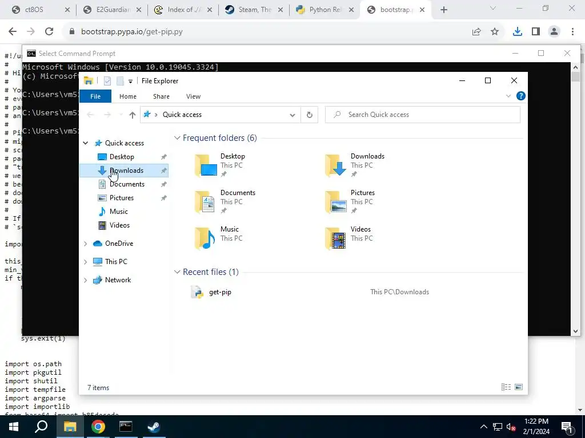585x438 pixels.
Task: Expand the This PC tree node
Action: (x=86, y=262)
